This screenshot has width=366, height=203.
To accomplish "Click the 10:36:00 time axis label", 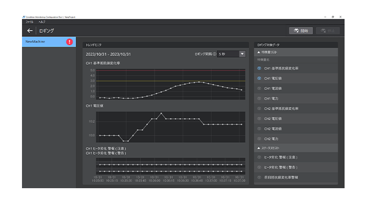I will [154, 179].
